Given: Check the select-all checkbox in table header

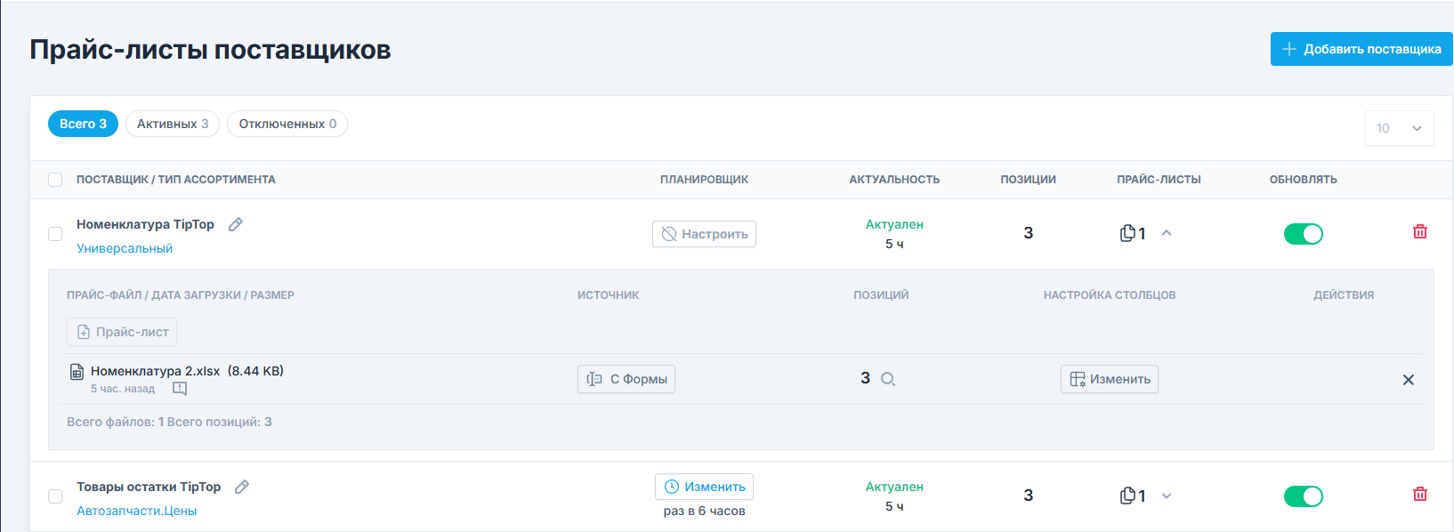Looking at the screenshot, I should click(x=55, y=180).
